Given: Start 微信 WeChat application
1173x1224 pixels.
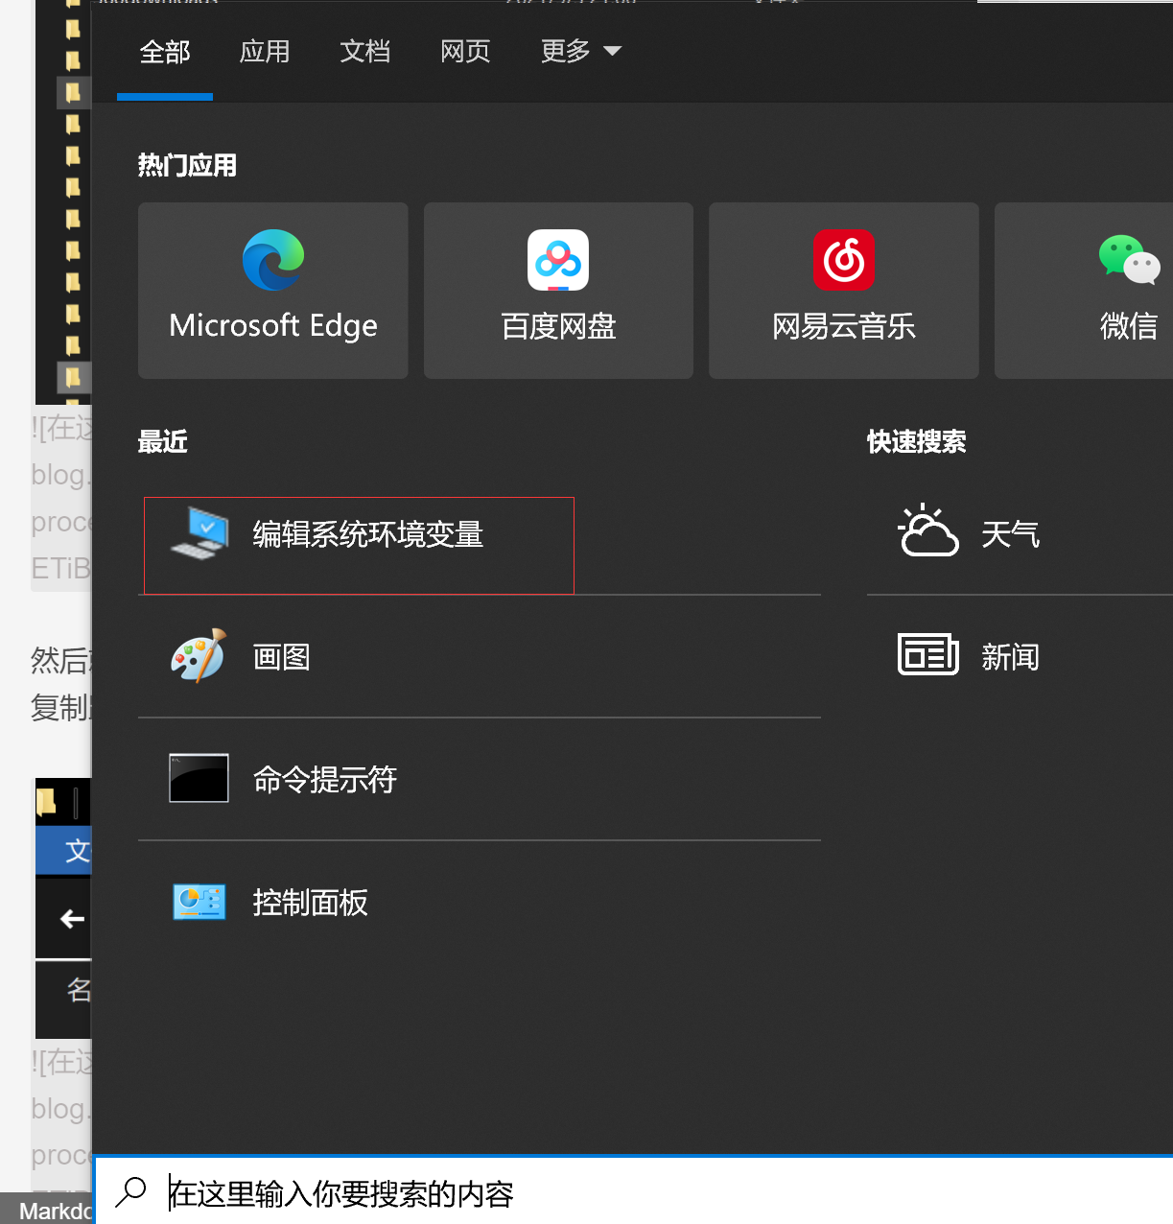Looking at the screenshot, I should click(x=1122, y=291).
